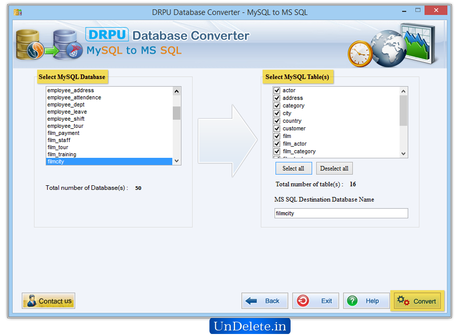Click the customer table name

[x=294, y=128]
